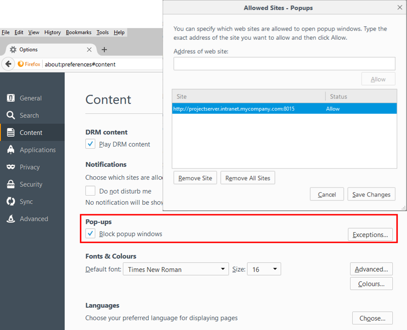Open the Privacy mask icon
The image size is (407, 330).
(x=11, y=167)
